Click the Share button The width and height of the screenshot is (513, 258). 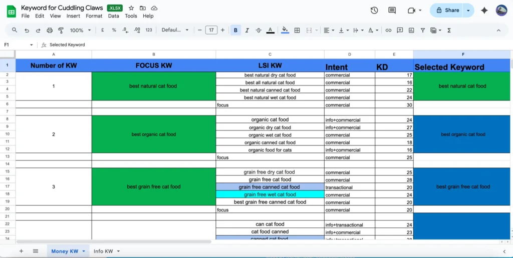click(x=447, y=10)
